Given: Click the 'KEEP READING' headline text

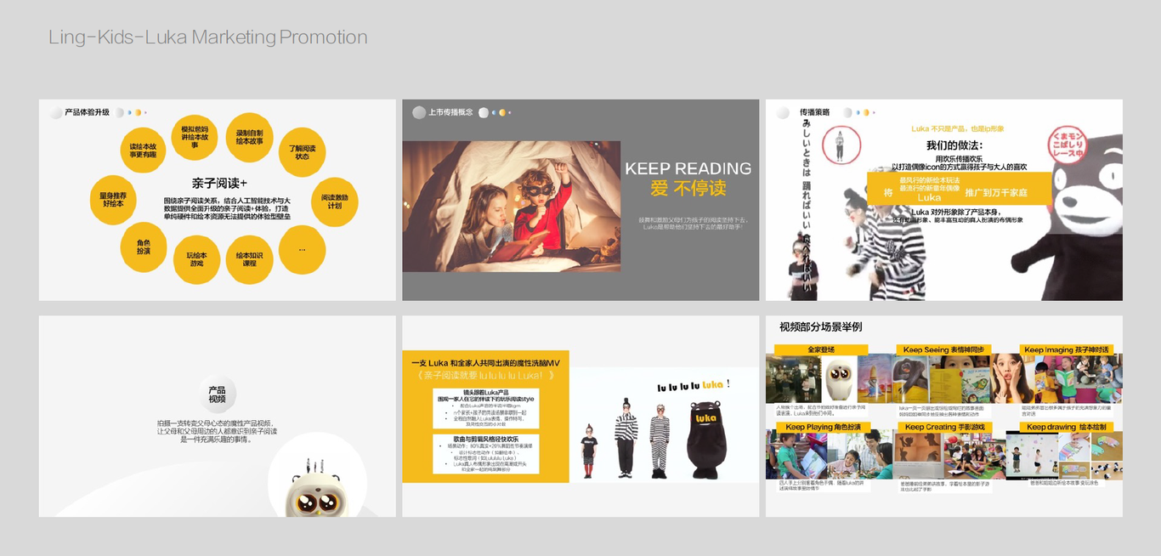Looking at the screenshot, I should point(688,168).
